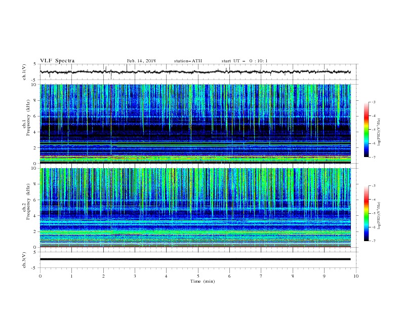Click inside the ch.2 spectrogram panel

pyautogui.click(x=195, y=208)
